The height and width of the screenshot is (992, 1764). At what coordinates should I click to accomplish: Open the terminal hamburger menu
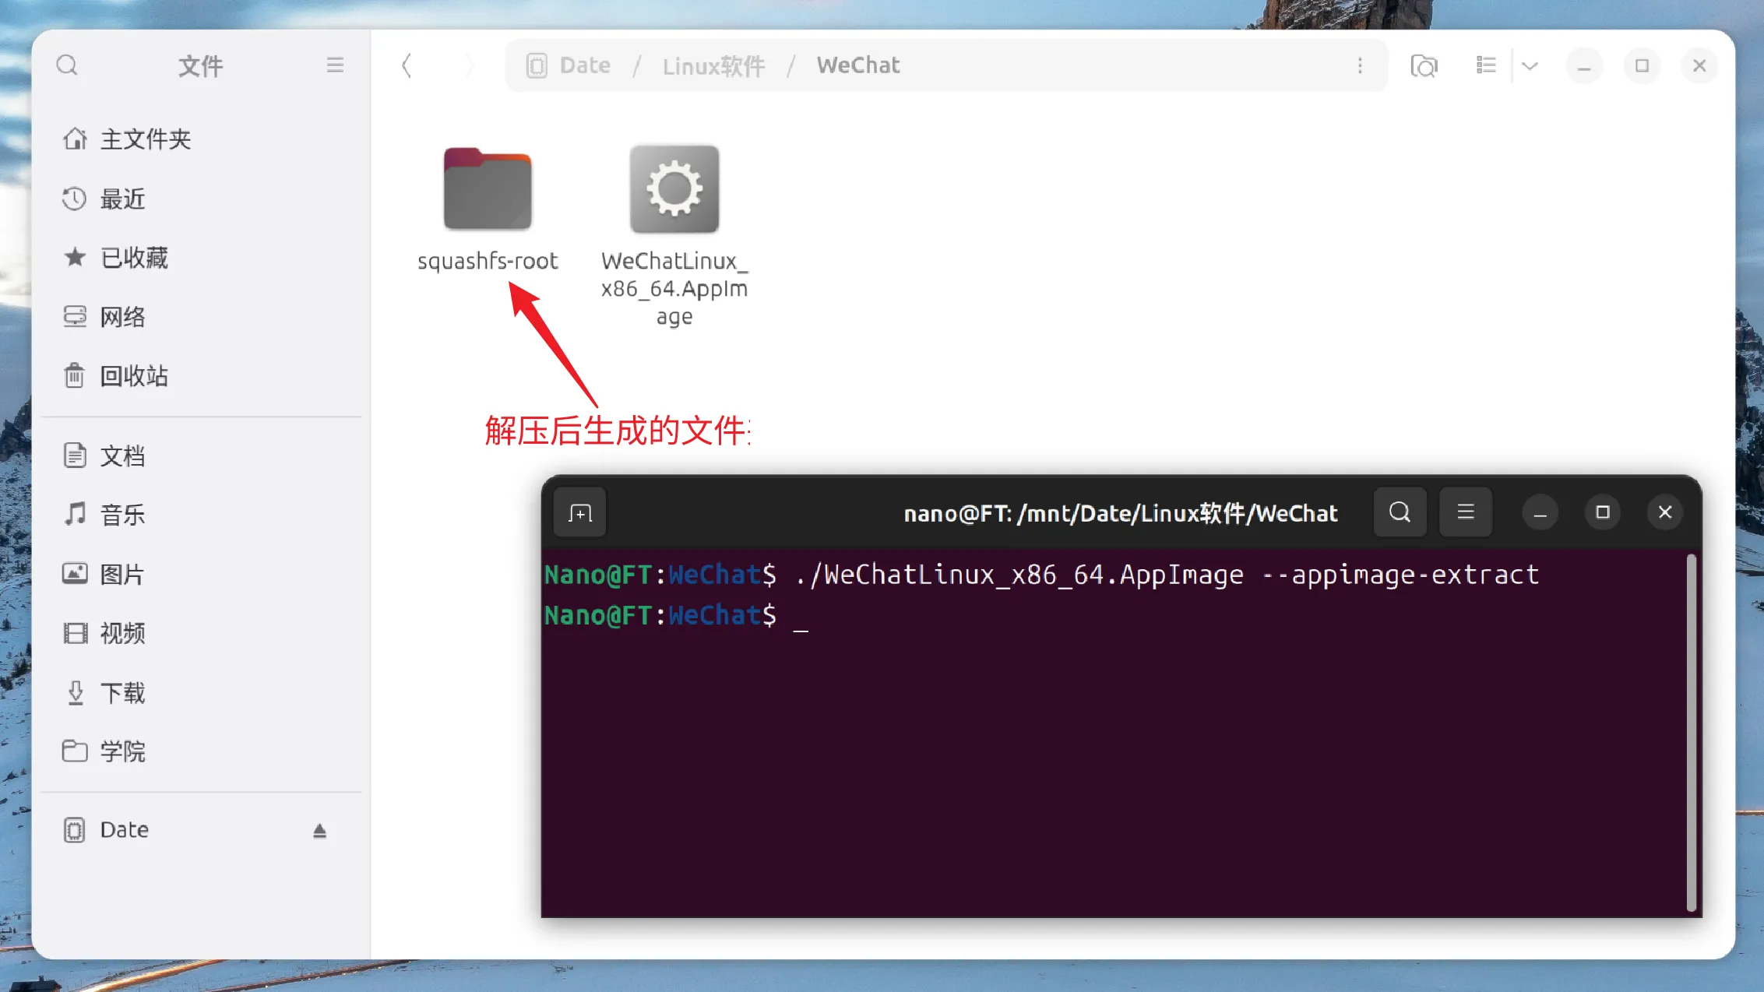[1466, 512]
